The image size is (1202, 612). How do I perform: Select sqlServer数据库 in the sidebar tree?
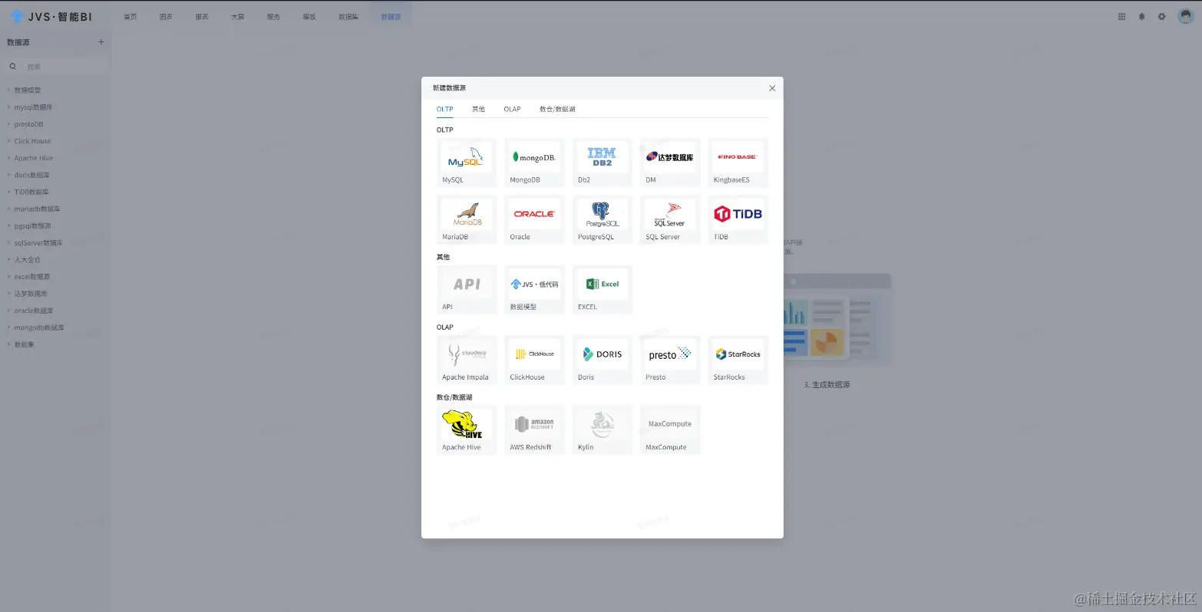pos(38,242)
